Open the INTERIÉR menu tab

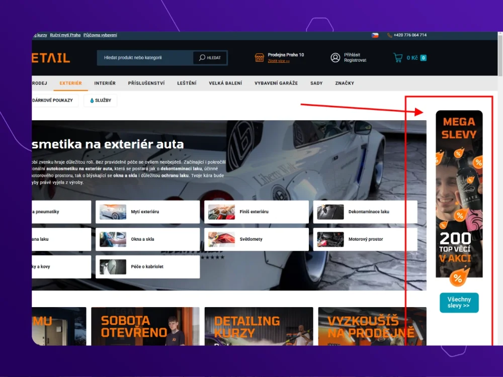coord(105,83)
